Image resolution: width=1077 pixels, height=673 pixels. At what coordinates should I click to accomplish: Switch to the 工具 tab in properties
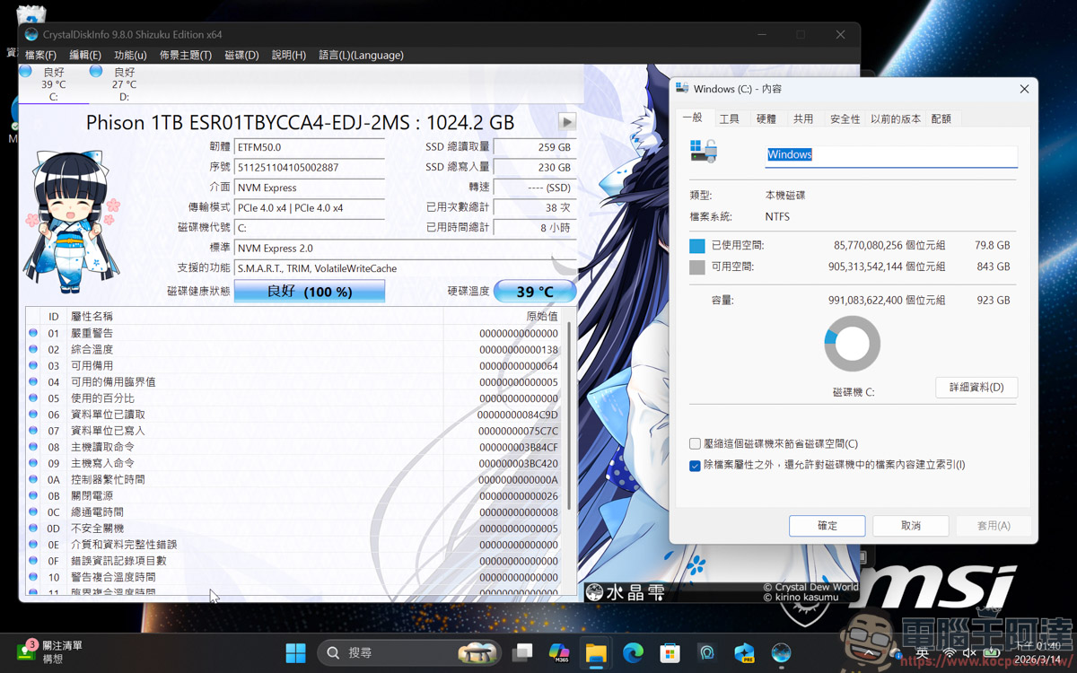(x=731, y=118)
